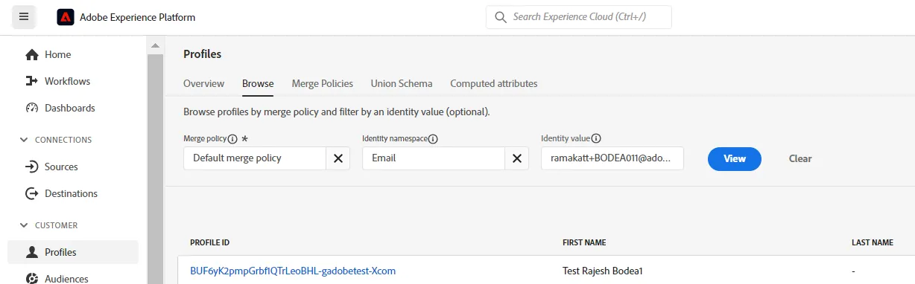Click the Dashboards gauge icon
915x284 pixels.
(x=32, y=108)
